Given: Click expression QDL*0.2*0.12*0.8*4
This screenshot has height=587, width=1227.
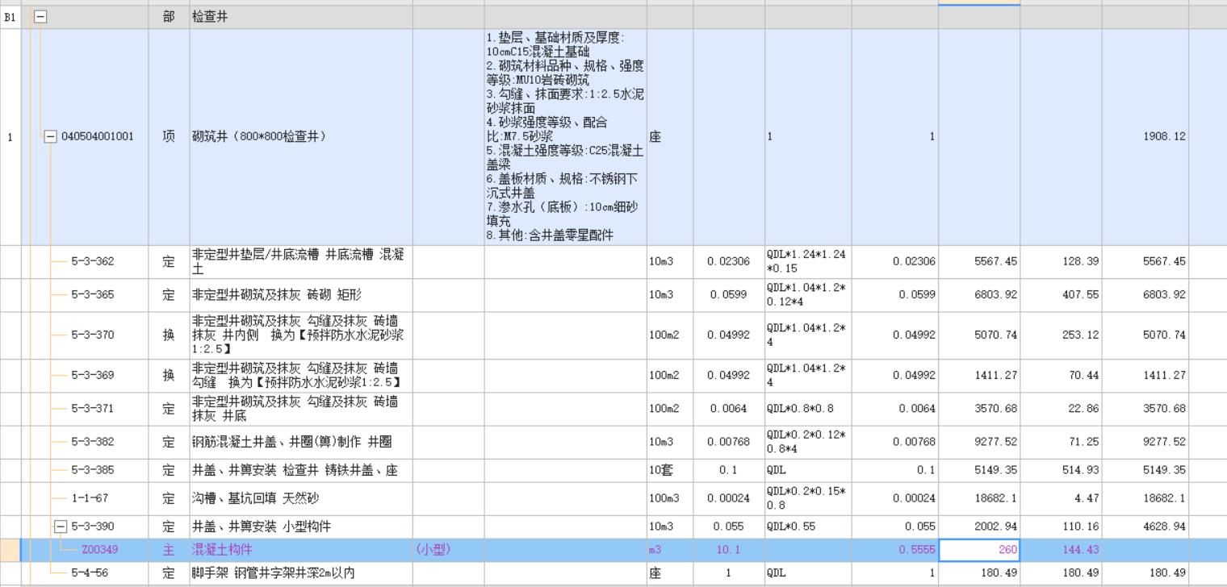Looking at the screenshot, I should pos(806,442).
